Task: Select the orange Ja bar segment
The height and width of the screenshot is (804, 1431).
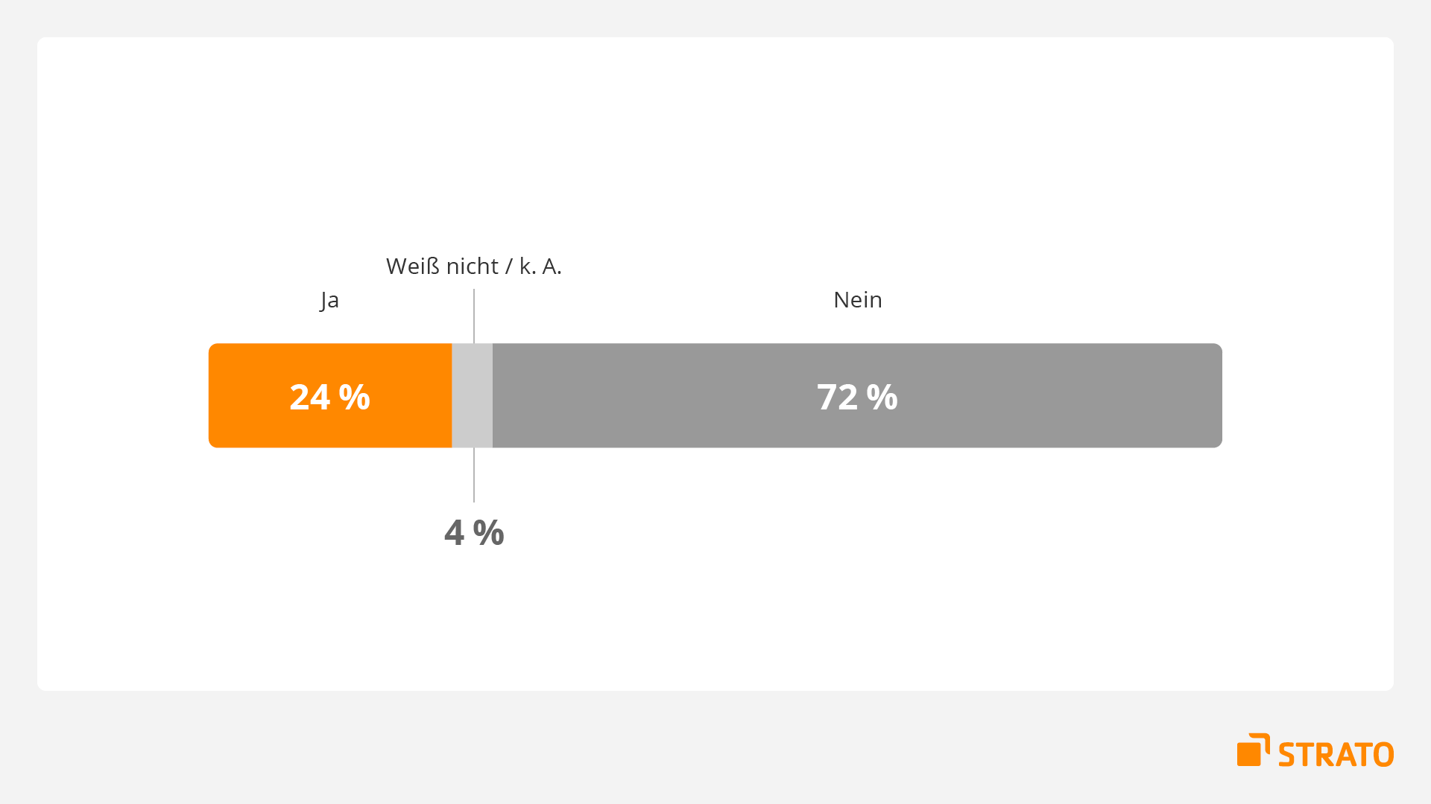Action: (330, 395)
